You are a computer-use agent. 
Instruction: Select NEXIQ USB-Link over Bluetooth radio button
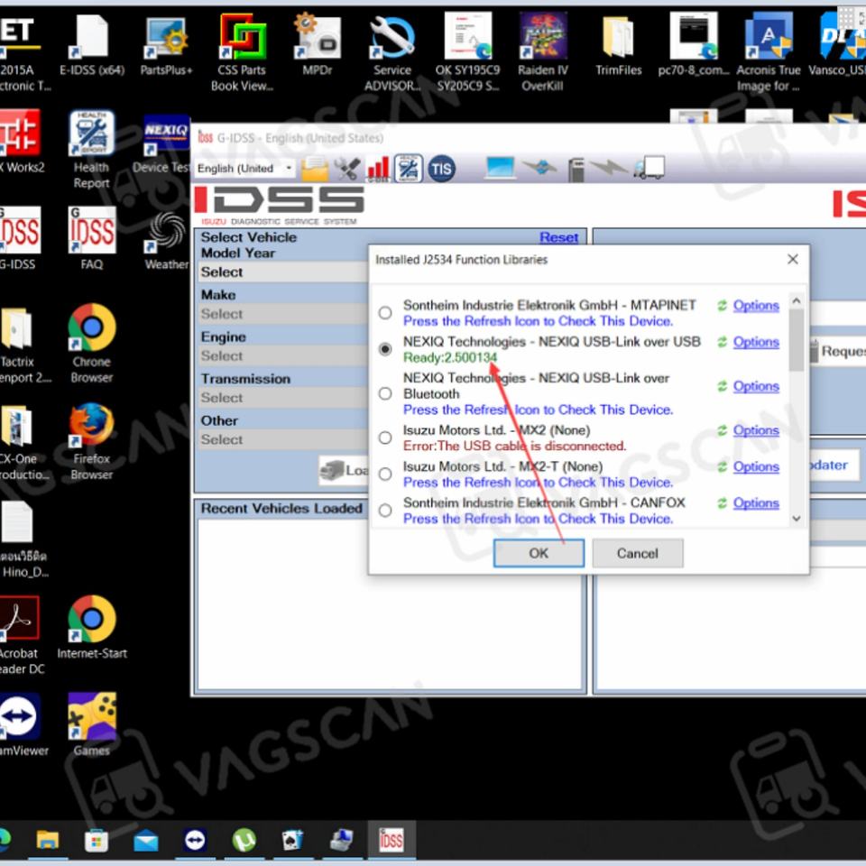pos(385,393)
